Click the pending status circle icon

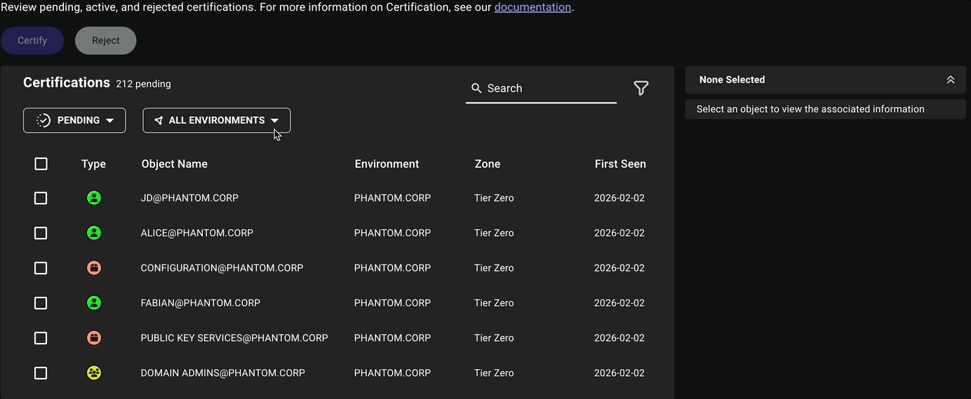tap(43, 120)
